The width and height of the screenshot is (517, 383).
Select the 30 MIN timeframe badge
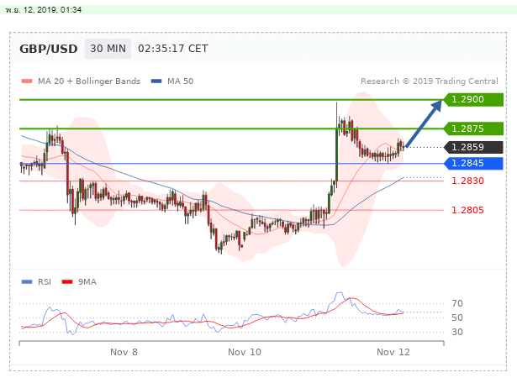(108, 49)
